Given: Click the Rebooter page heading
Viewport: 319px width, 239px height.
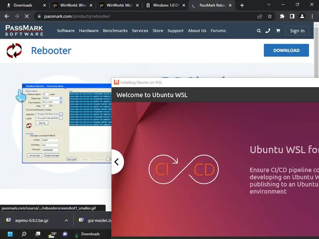Looking at the screenshot, I should [x=51, y=50].
